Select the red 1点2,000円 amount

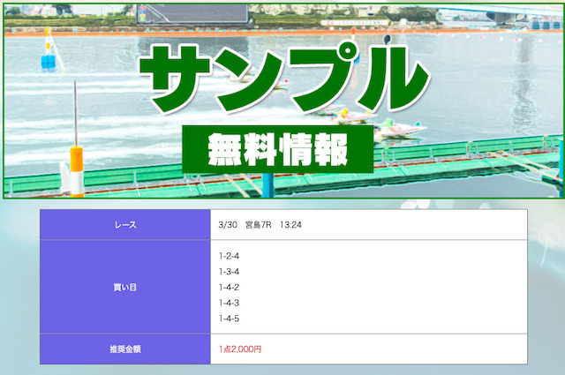click(240, 349)
